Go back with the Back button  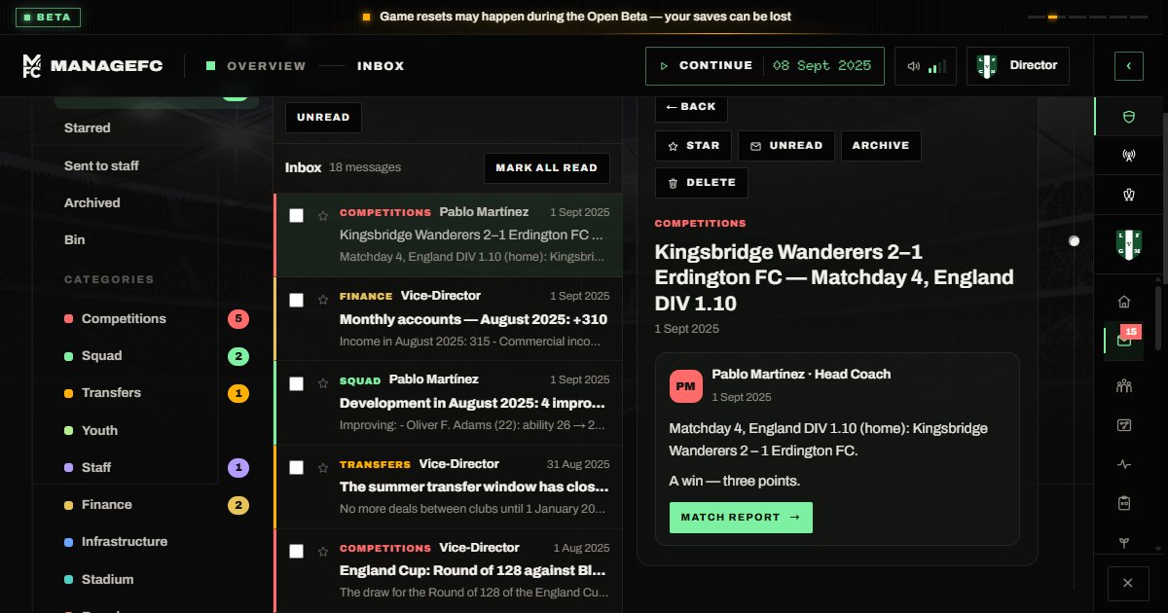point(691,107)
